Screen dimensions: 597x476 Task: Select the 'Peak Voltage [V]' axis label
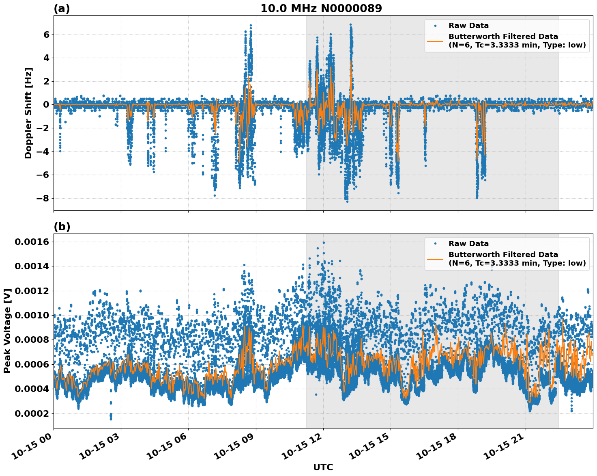tap(7, 331)
